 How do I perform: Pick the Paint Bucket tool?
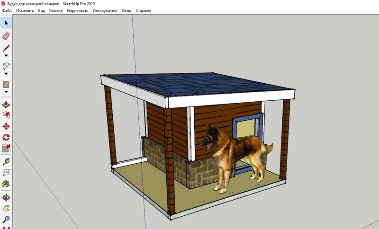6,184
